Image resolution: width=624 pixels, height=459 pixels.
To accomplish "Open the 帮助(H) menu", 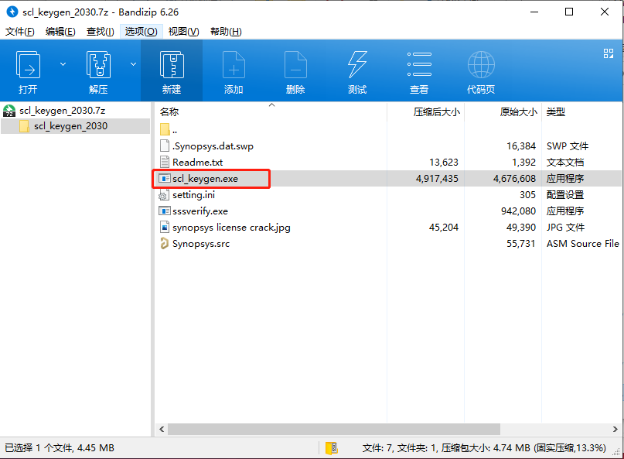I will 226,32.
